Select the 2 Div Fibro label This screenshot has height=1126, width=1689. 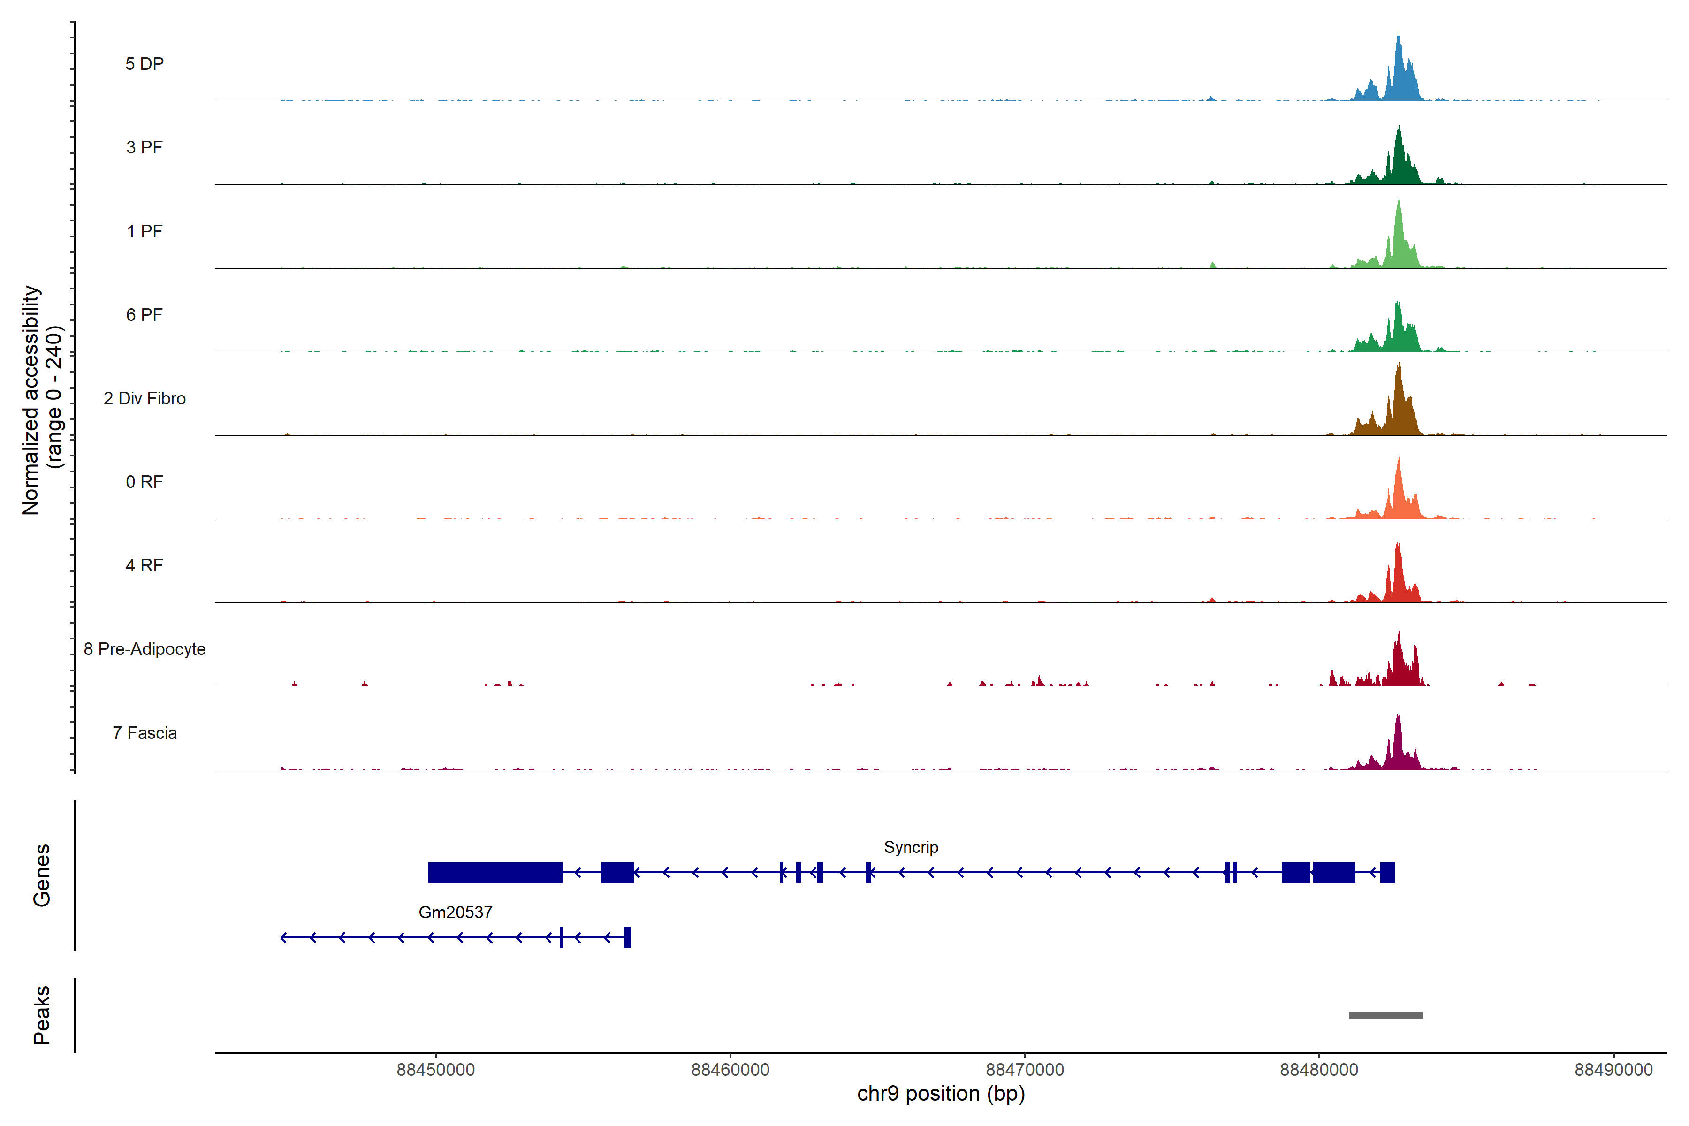coord(145,398)
